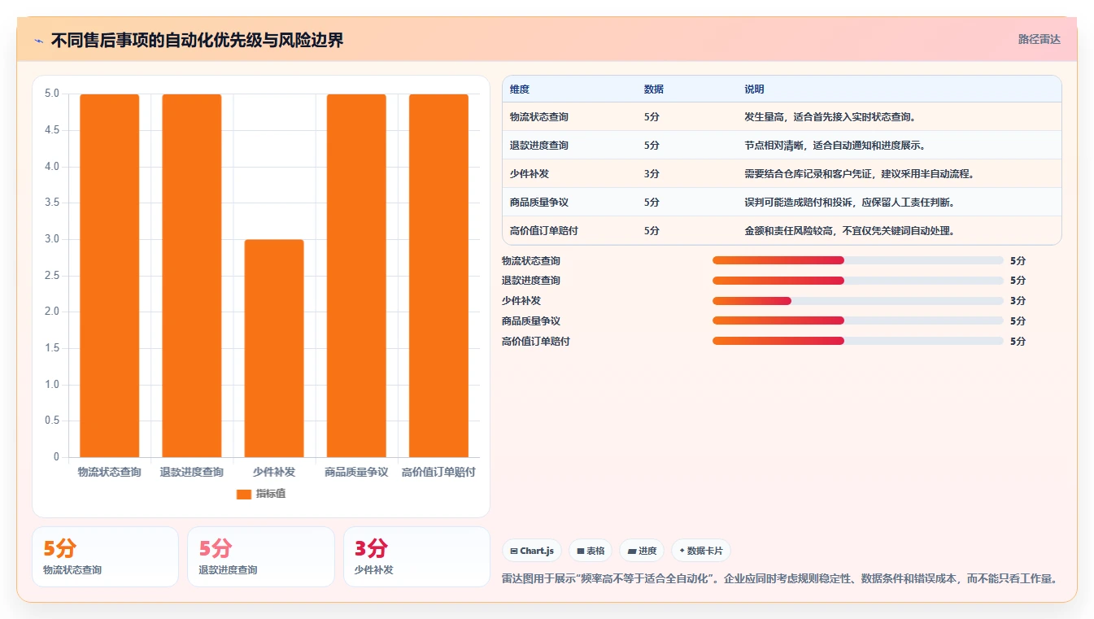Click the 数据 table column header
The width and height of the screenshot is (1094, 619).
[654, 89]
